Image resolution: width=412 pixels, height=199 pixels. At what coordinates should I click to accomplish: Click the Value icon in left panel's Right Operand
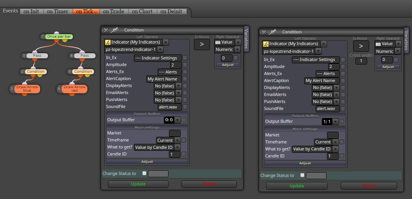point(218,42)
